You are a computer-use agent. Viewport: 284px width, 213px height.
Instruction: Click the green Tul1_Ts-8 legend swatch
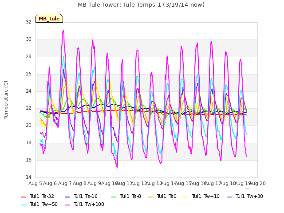tap(114, 197)
